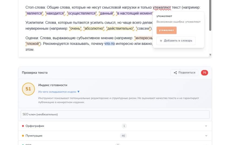Open the Пунктуация category row

115,136
